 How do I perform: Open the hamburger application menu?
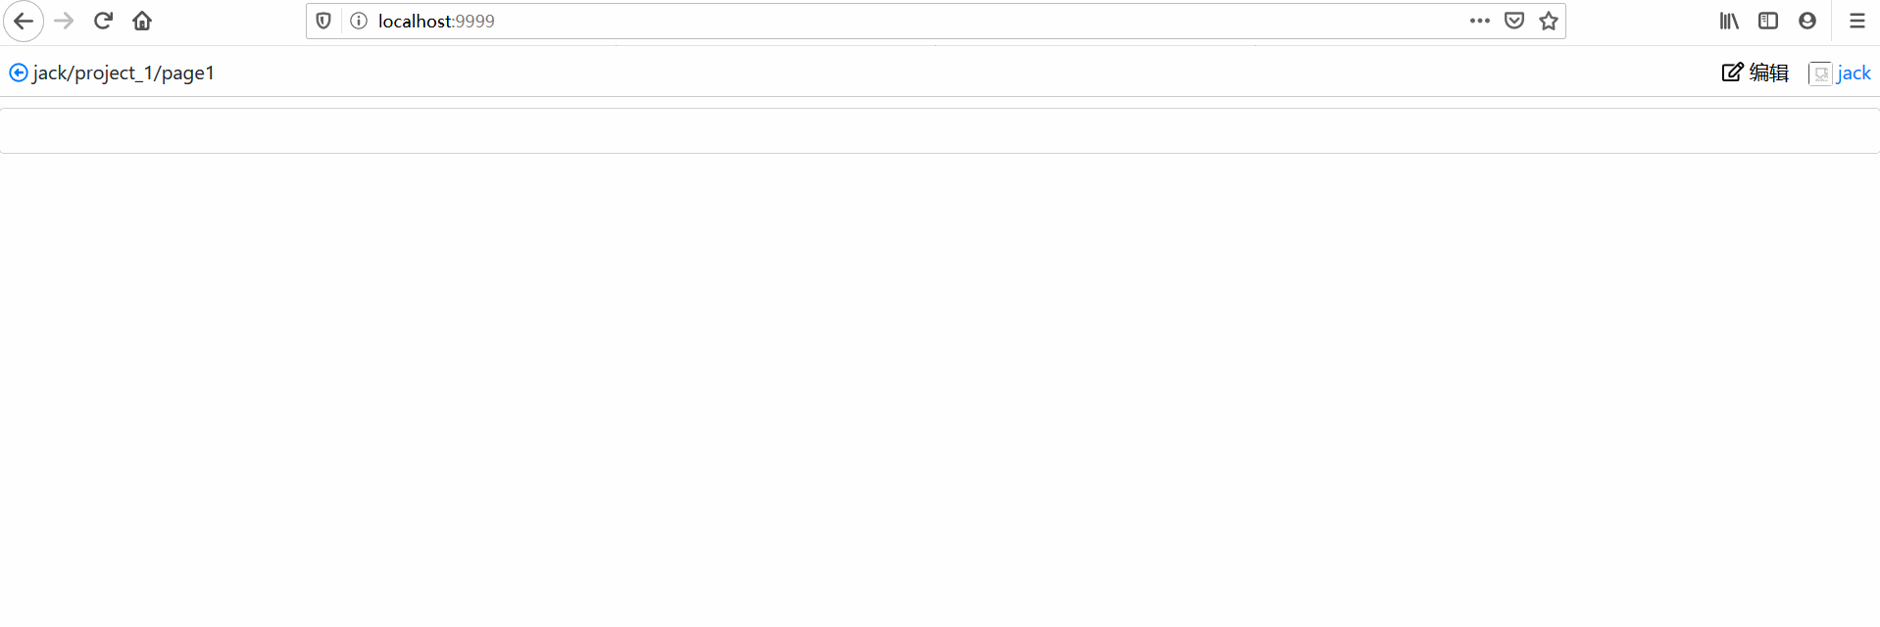[x=1857, y=21]
